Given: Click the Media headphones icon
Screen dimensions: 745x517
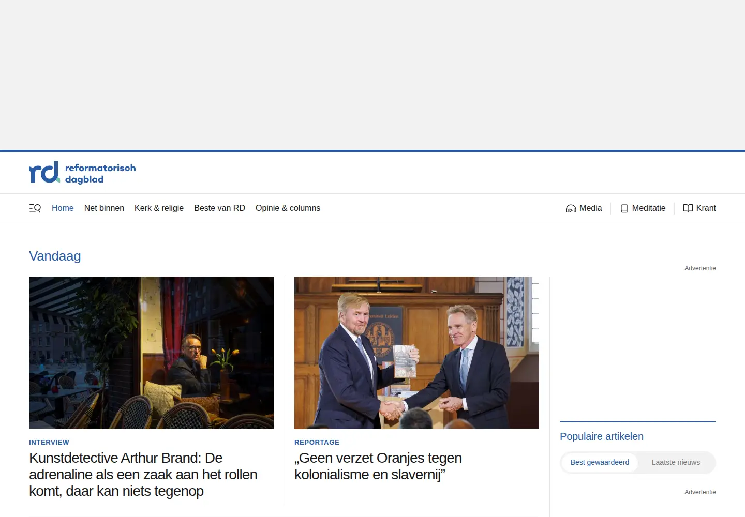Looking at the screenshot, I should pos(571,208).
